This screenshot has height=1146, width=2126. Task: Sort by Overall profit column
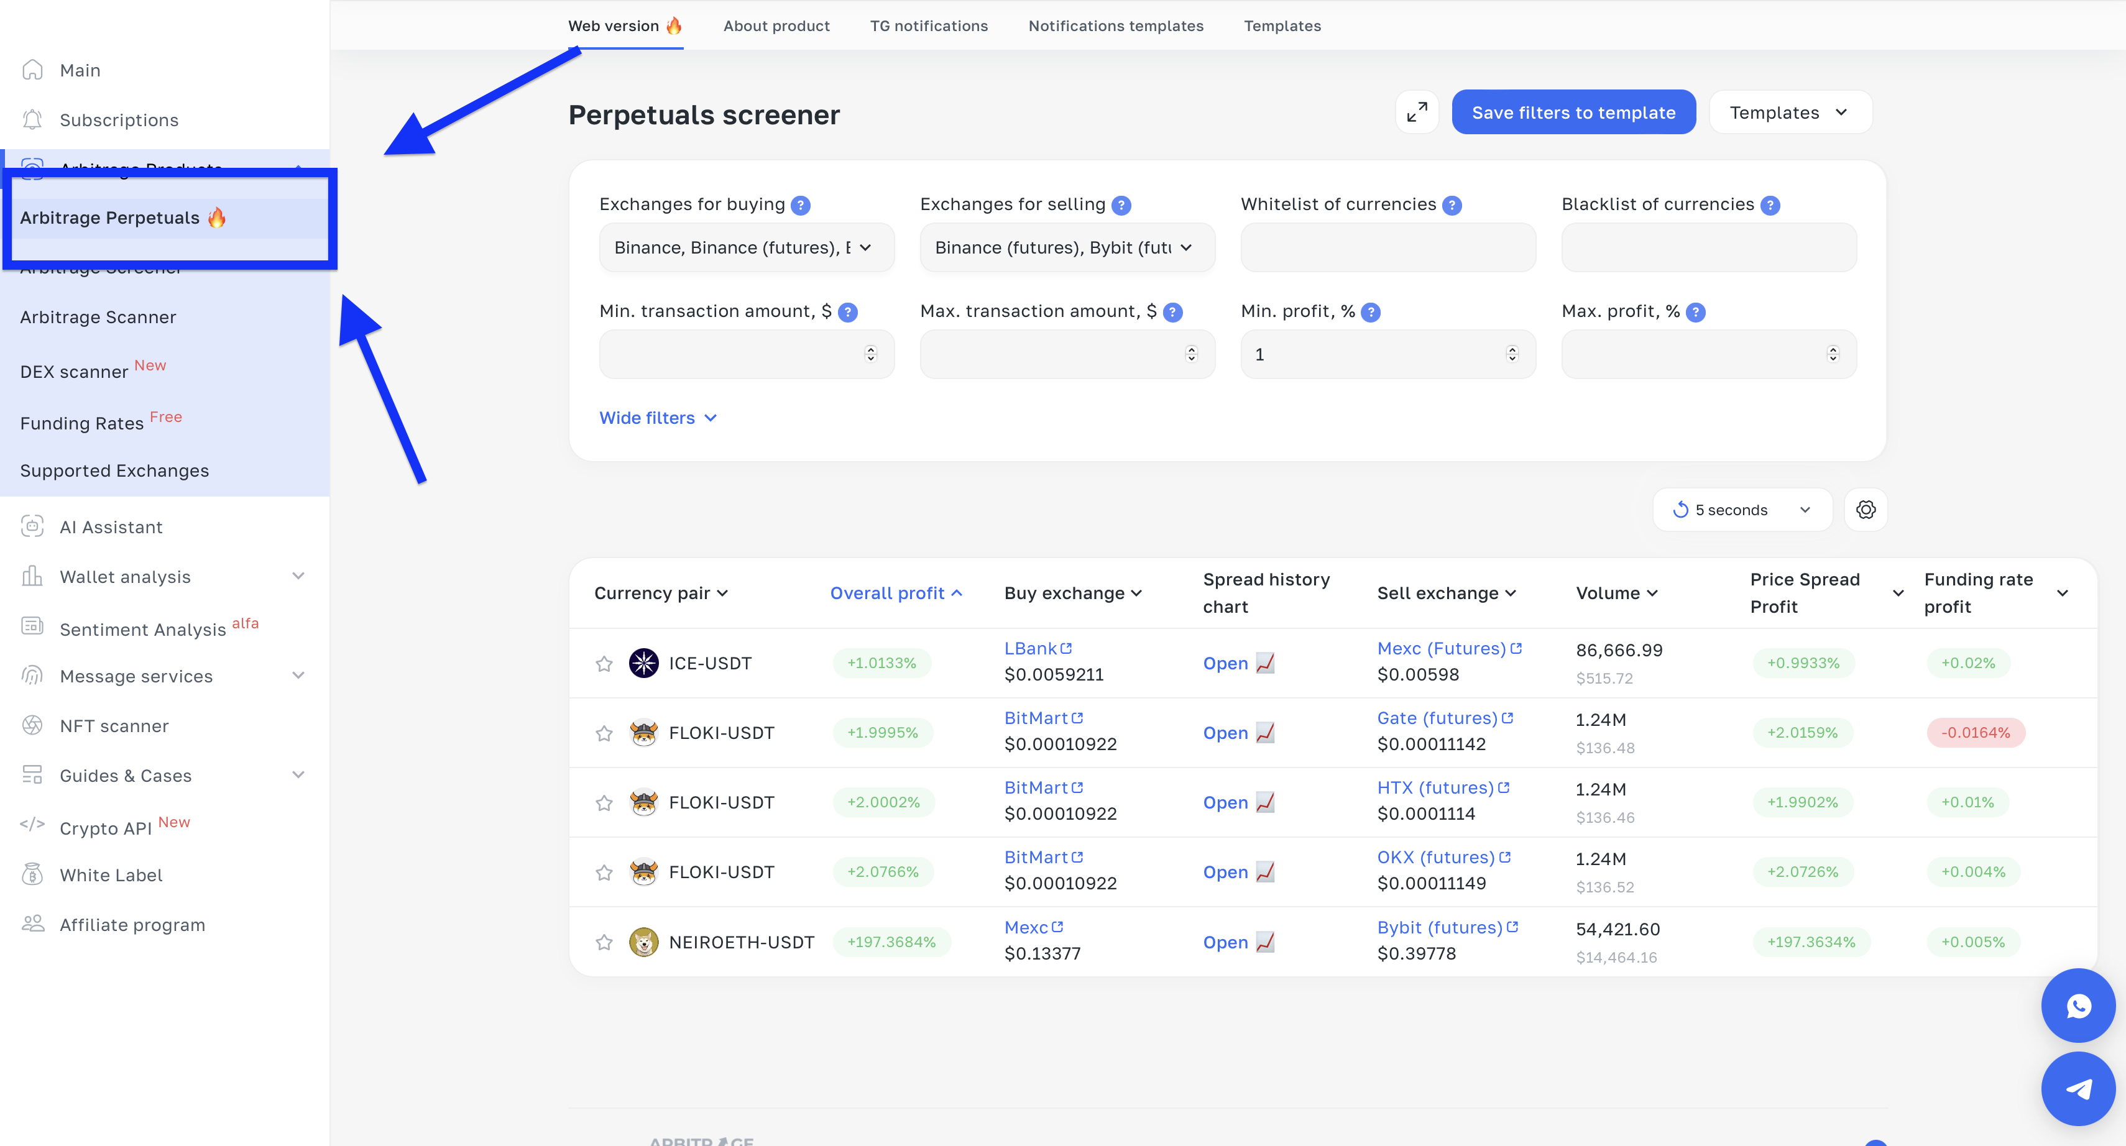pos(896,594)
